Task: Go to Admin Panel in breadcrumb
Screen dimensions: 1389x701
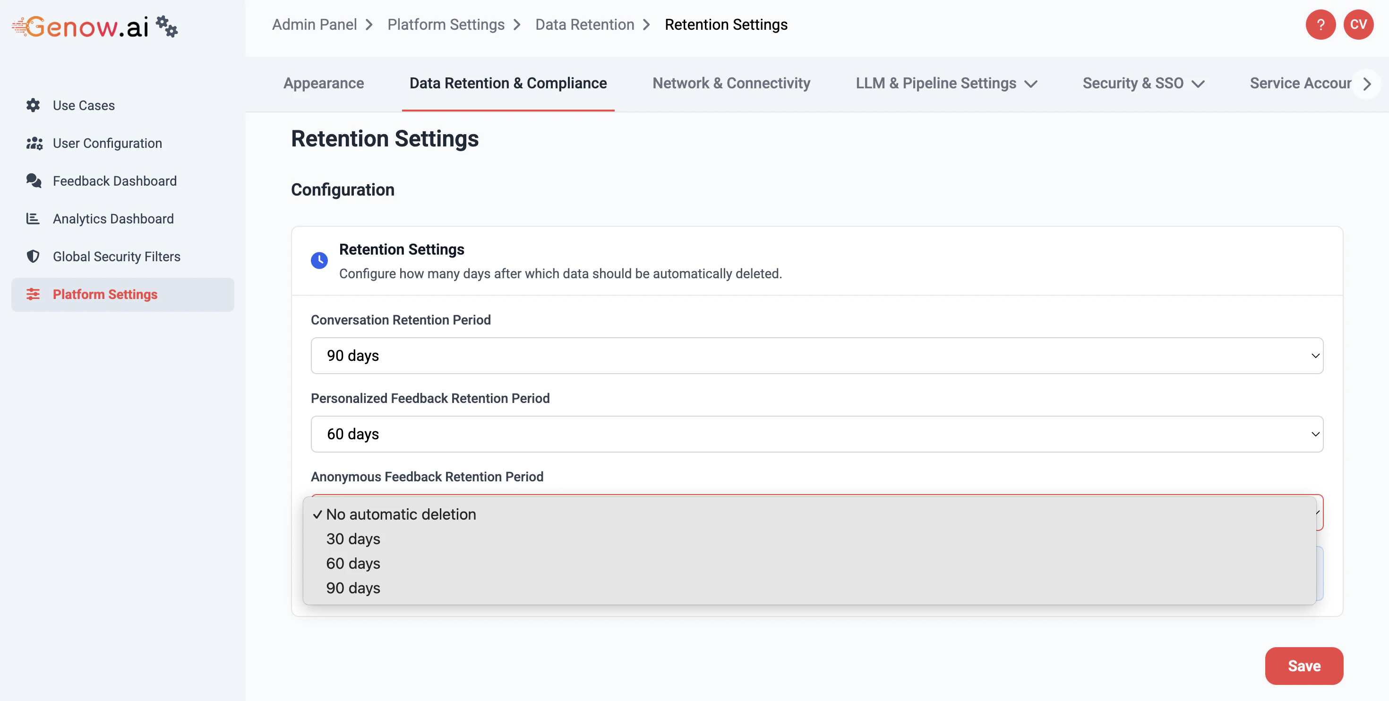Action: pos(314,24)
